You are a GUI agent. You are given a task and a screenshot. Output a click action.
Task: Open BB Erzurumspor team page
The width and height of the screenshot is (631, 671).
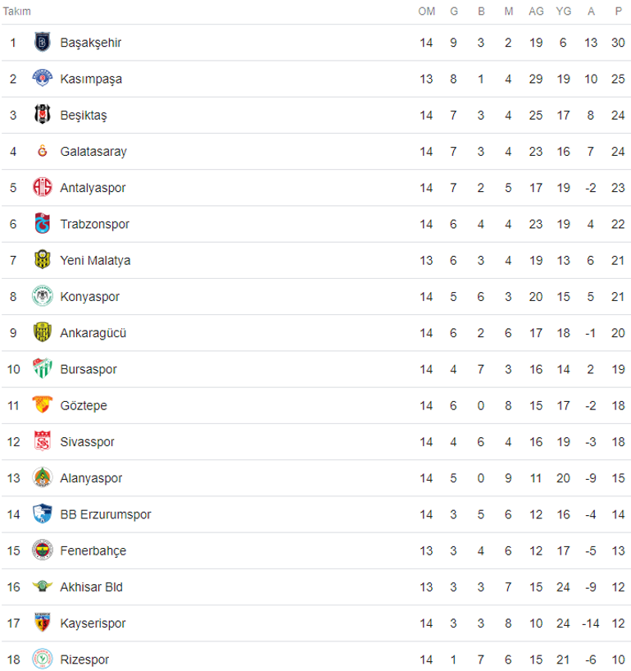[106, 514]
